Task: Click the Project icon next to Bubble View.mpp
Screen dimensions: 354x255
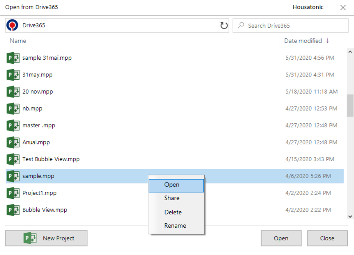Action: click(13, 210)
